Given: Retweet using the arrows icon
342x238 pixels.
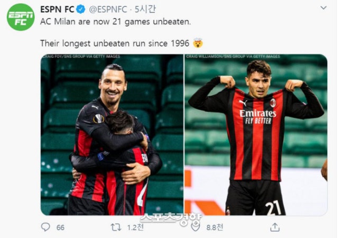Looking at the screenshot, I should point(116,227).
